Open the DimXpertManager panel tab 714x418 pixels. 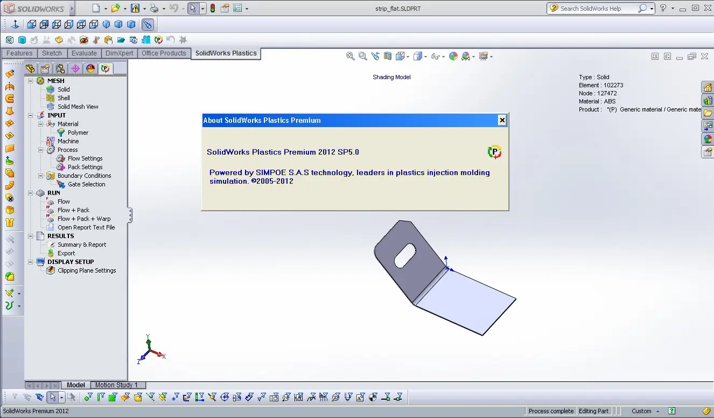point(75,68)
